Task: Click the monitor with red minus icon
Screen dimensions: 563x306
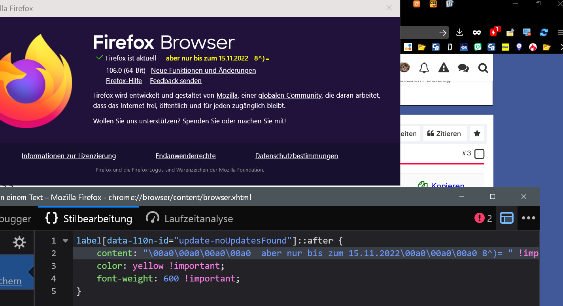Action: coord(527,32)
